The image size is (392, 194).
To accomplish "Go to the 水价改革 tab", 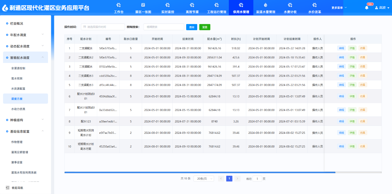I will coord(315,8).
